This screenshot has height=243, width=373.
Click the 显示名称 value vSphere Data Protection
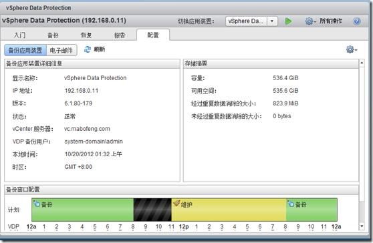tap(95, 78)
